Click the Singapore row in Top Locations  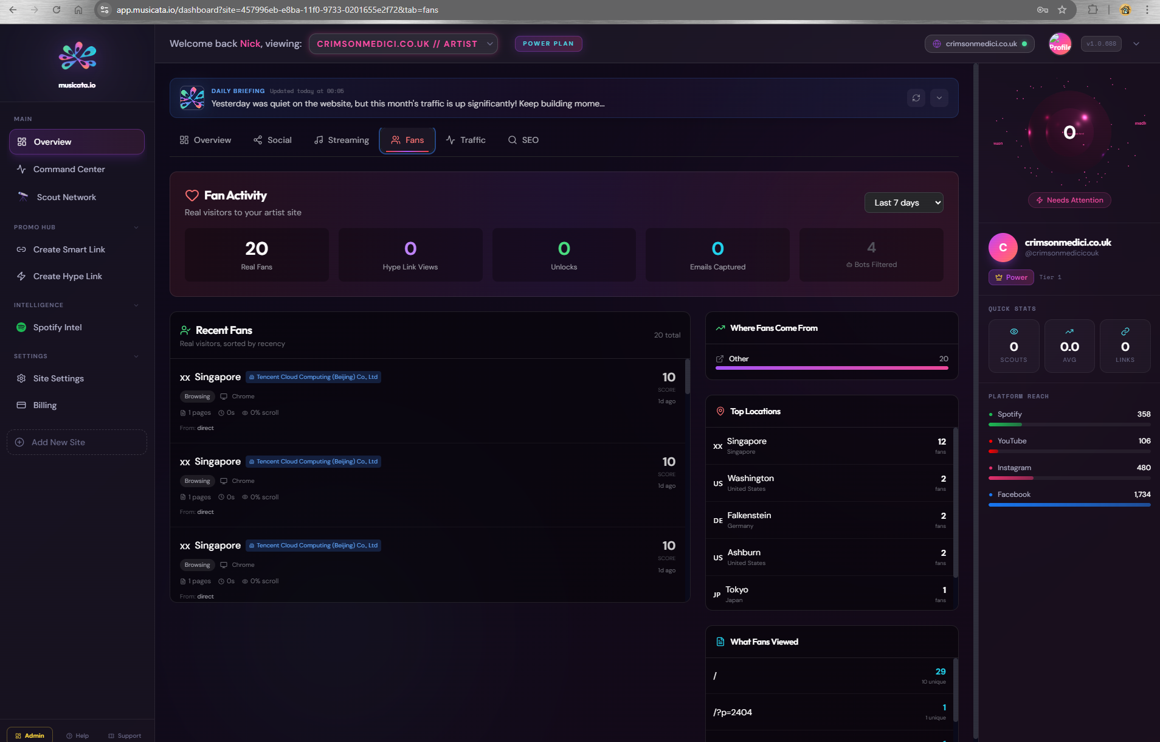pyautogui.click(x=830, y=446)
